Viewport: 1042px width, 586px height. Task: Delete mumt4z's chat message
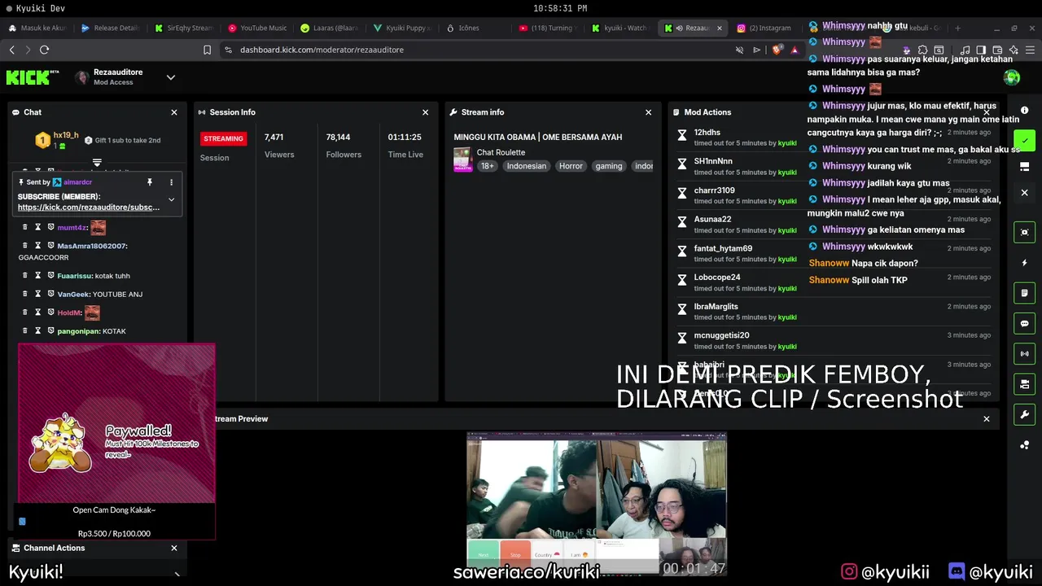(x=24, y=227)
